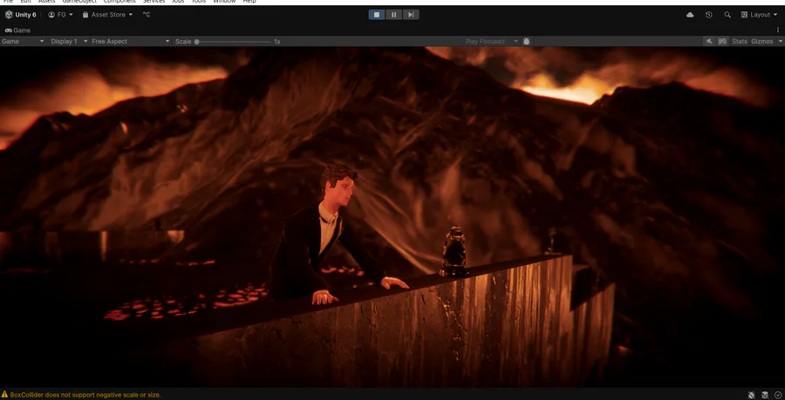Open the Asset Store dropdown
Image resolution: width=785 pixels, height=400 pixels.
(107, 15)
